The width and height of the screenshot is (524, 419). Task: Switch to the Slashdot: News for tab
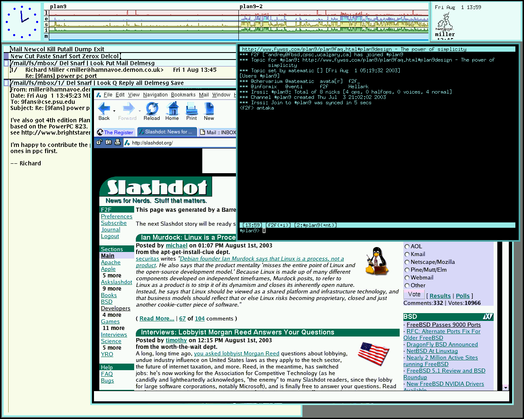click(167, 132)
